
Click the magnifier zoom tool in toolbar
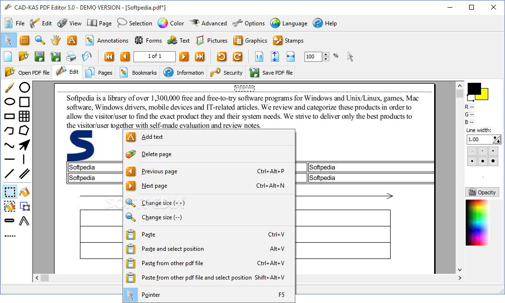pyautogui.click(x=40, y=40)
